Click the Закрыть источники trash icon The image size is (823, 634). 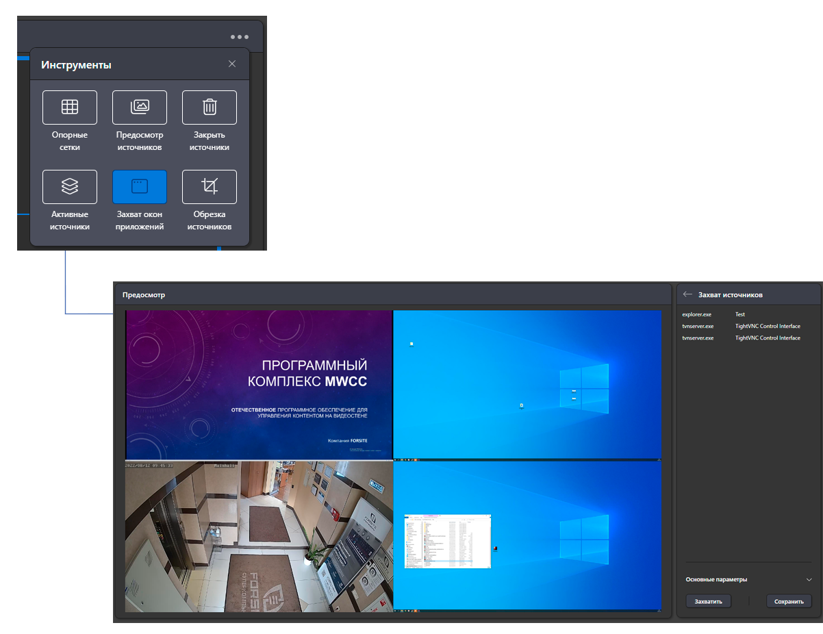pyautogui.click(x=210, y=107)
